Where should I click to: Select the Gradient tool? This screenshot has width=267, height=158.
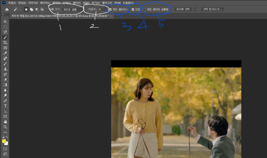click(x=5, y=85)
